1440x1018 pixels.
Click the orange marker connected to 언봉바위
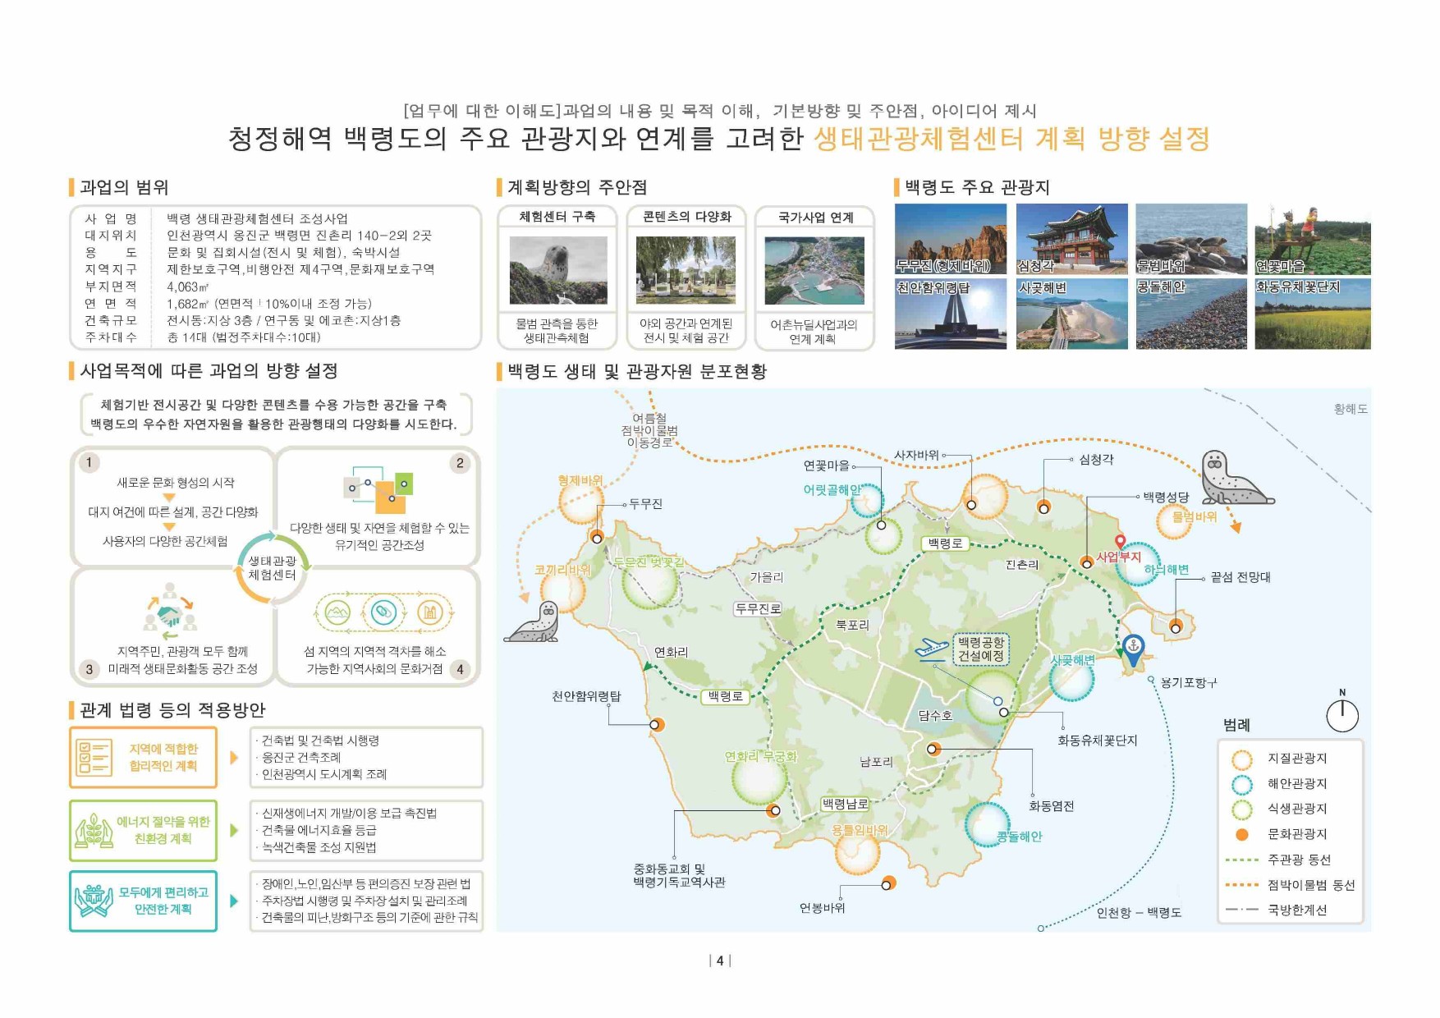[x=887, y=884]
